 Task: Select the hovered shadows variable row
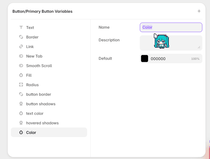coord(49,123)
